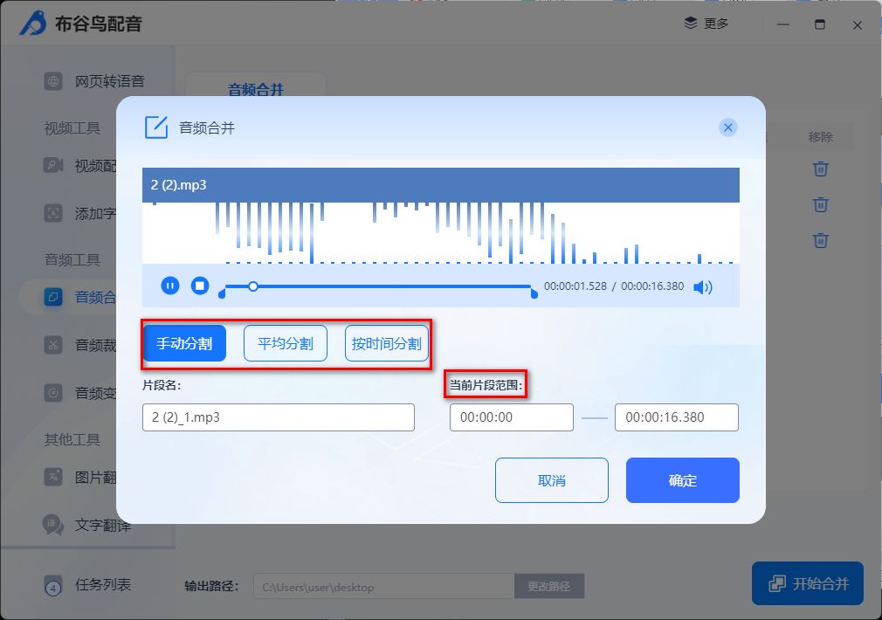
Task: Stop the audio playback
Action: pos(200,286)
